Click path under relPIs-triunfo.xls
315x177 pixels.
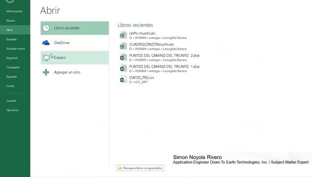point(158,38)
